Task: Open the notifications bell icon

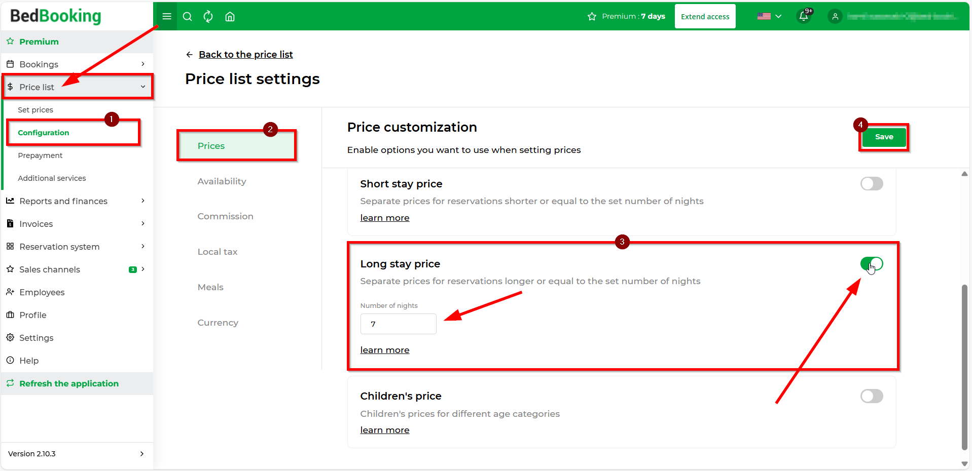Action: click(x=804, y=16)
